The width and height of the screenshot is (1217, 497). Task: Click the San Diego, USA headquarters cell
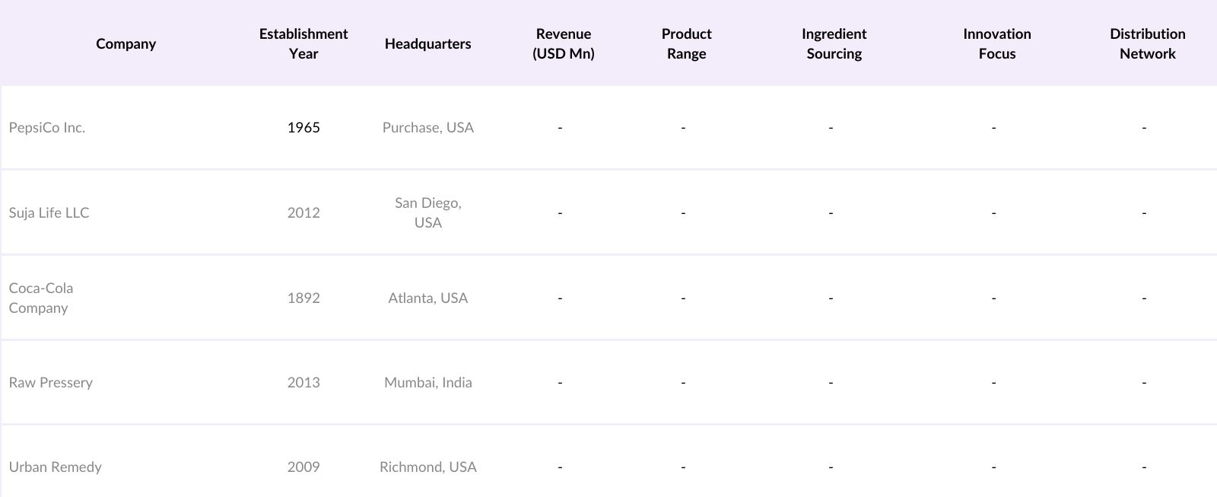click(427, 212)
